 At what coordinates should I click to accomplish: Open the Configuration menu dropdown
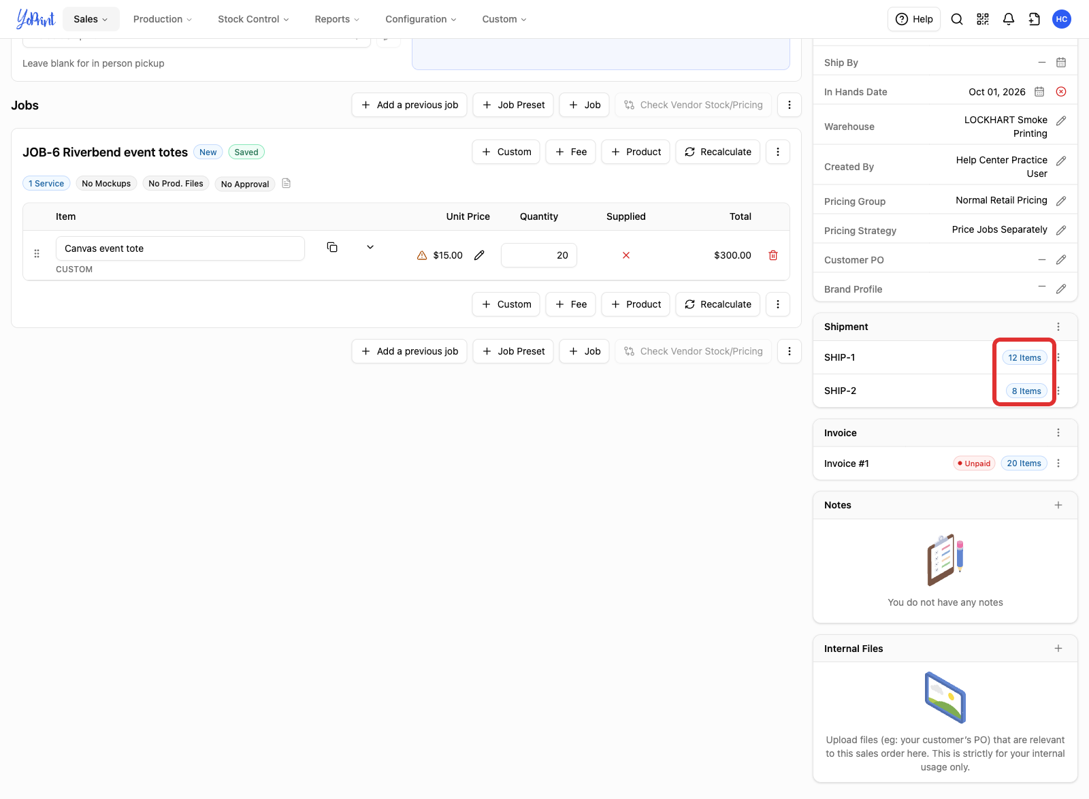click(421, 19)
